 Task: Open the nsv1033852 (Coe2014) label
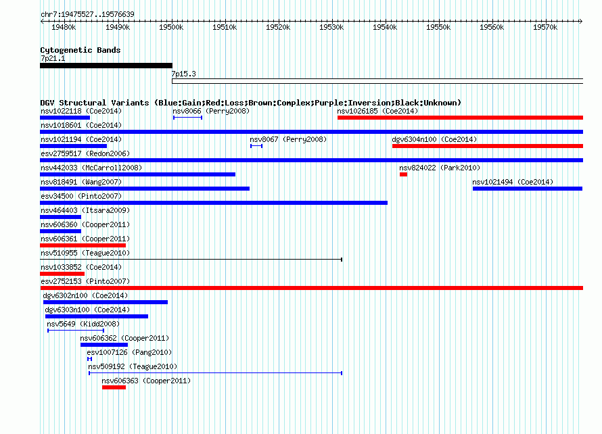tap(81, 267)
